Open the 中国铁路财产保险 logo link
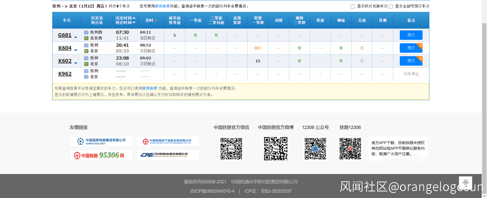The image size is (487, 198). 168,142
